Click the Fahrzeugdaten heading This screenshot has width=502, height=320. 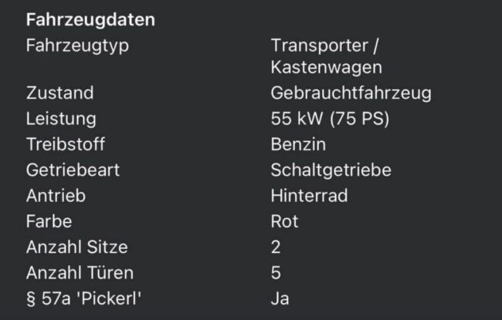click(x=90, y=20)
